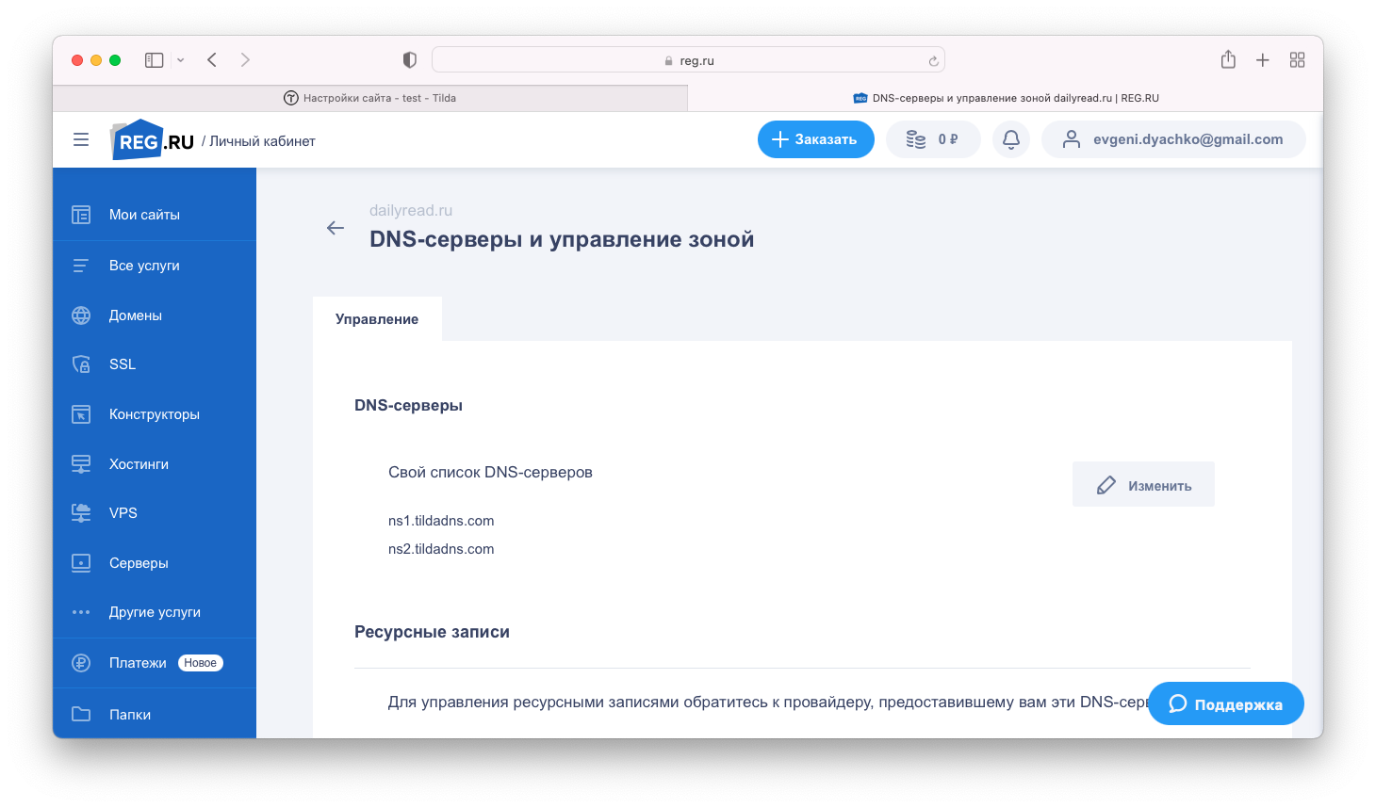1376x808 pixels.
Task: Open the SSL sidebar section
Action: point(123,364)
